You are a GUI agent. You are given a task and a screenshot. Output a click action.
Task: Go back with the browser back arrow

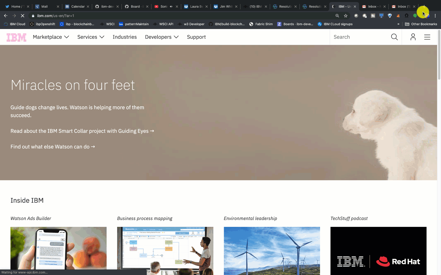click(6, 16)
